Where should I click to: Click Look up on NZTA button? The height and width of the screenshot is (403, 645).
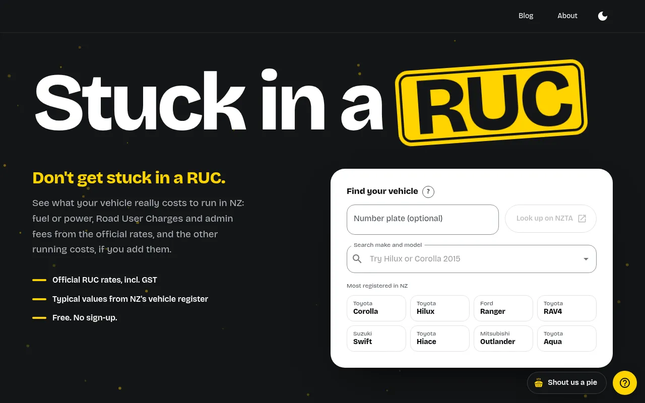[x=551, y=219]
